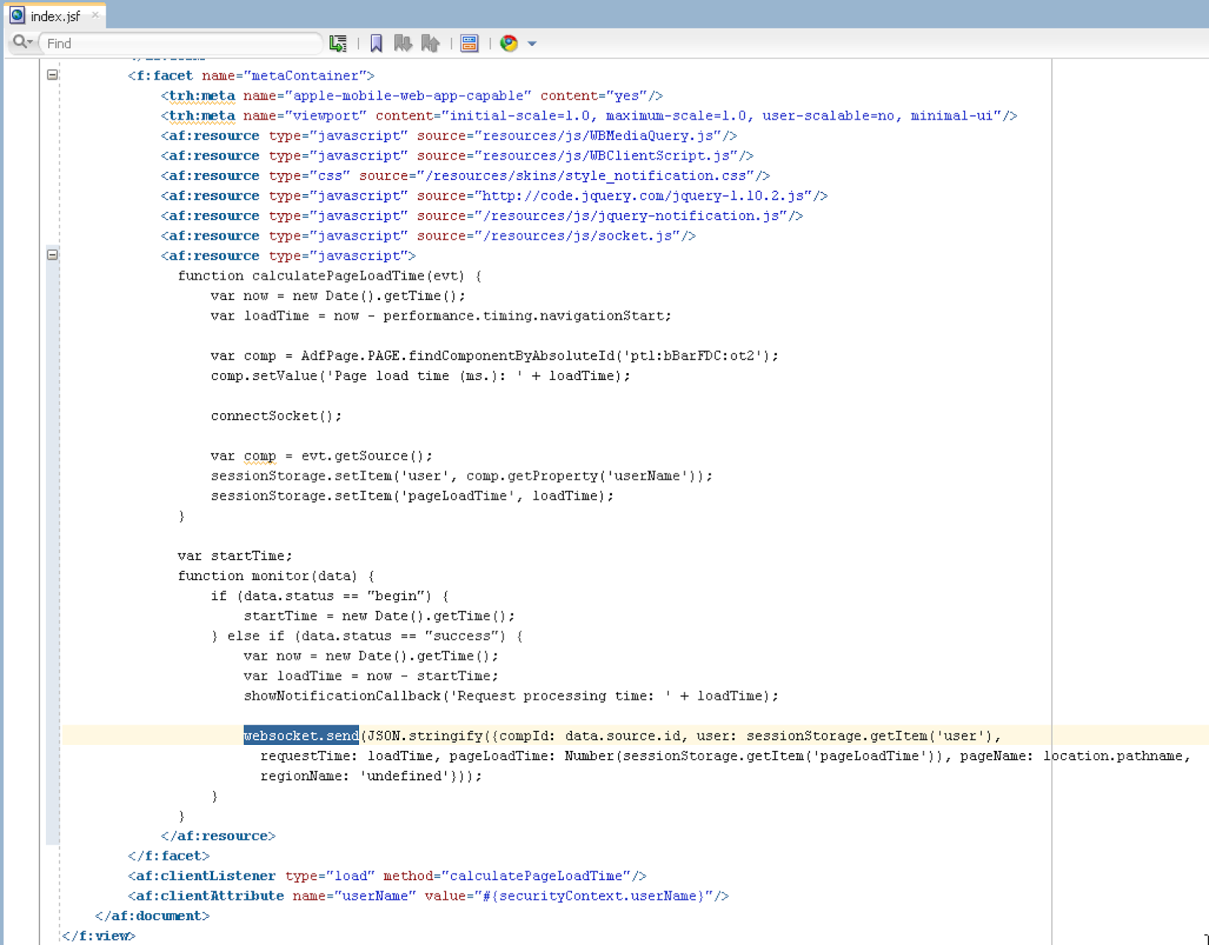Screen dimensions: 1209x945
Task: Toggle bookmark with the bookmark icon
Action: pyautogui.click(x=376, y=43)
